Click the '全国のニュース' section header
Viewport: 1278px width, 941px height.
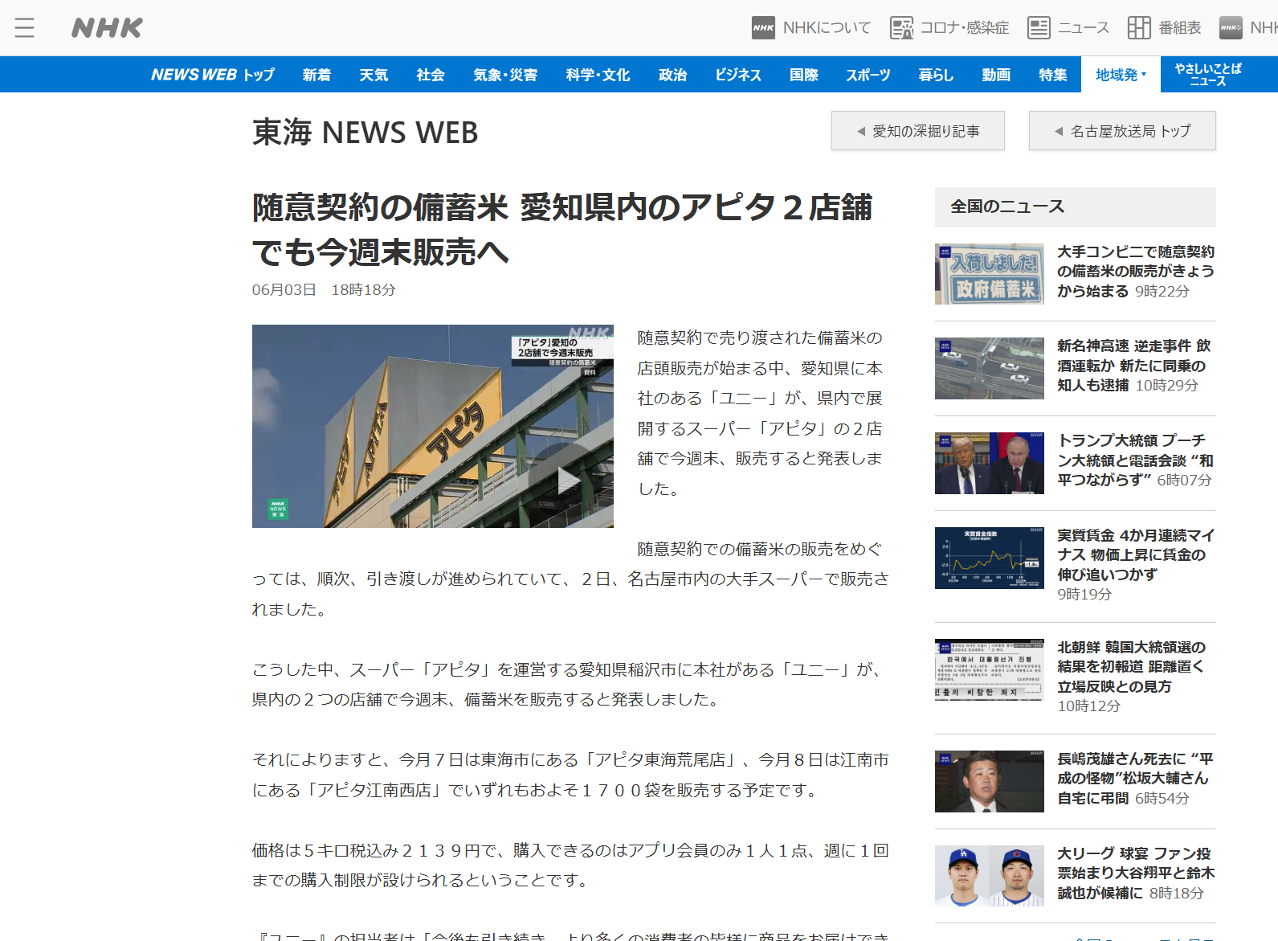coord(1076,207)
